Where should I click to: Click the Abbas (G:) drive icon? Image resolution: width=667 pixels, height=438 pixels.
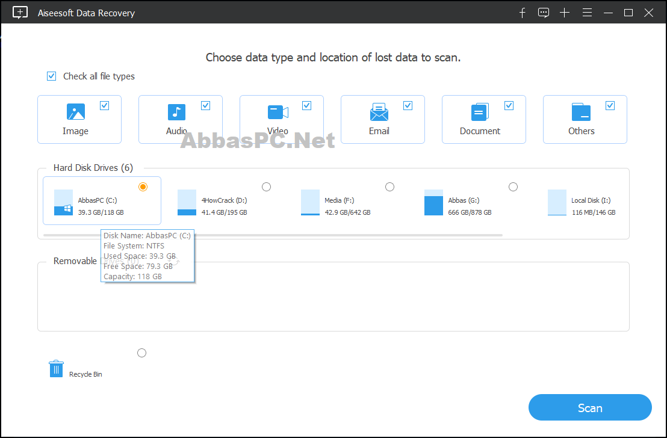click(x=433, y=202)
